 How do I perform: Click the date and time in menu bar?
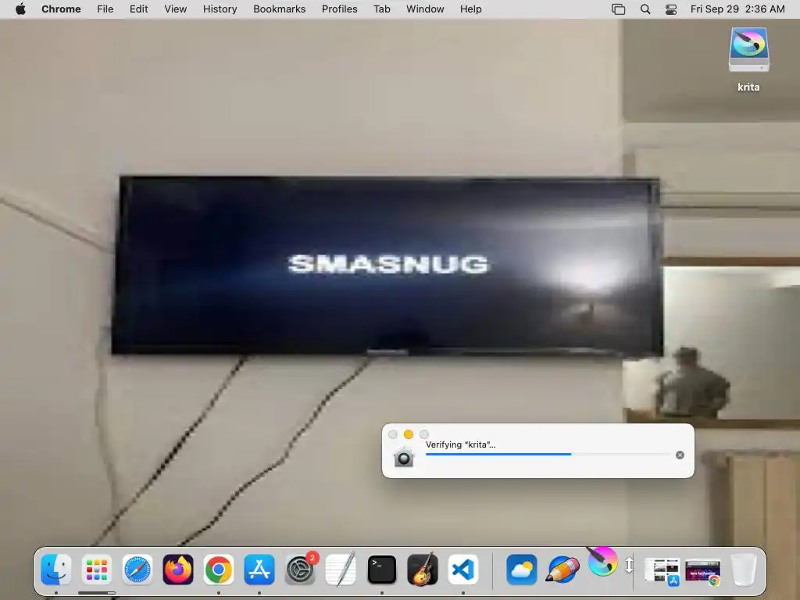737,9
